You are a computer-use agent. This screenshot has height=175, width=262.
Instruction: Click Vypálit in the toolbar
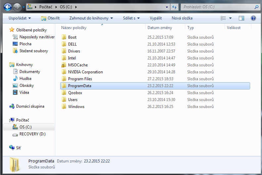[155, 18]
